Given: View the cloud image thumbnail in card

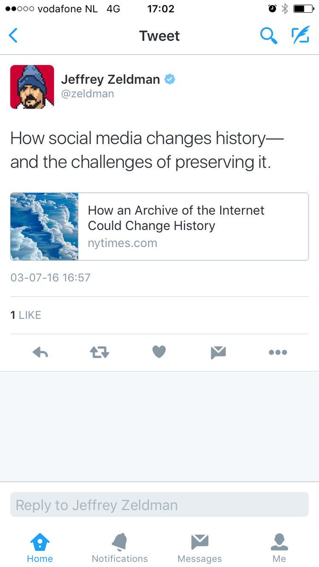Looking at the screenshot, I should click(x=44, y=226).
